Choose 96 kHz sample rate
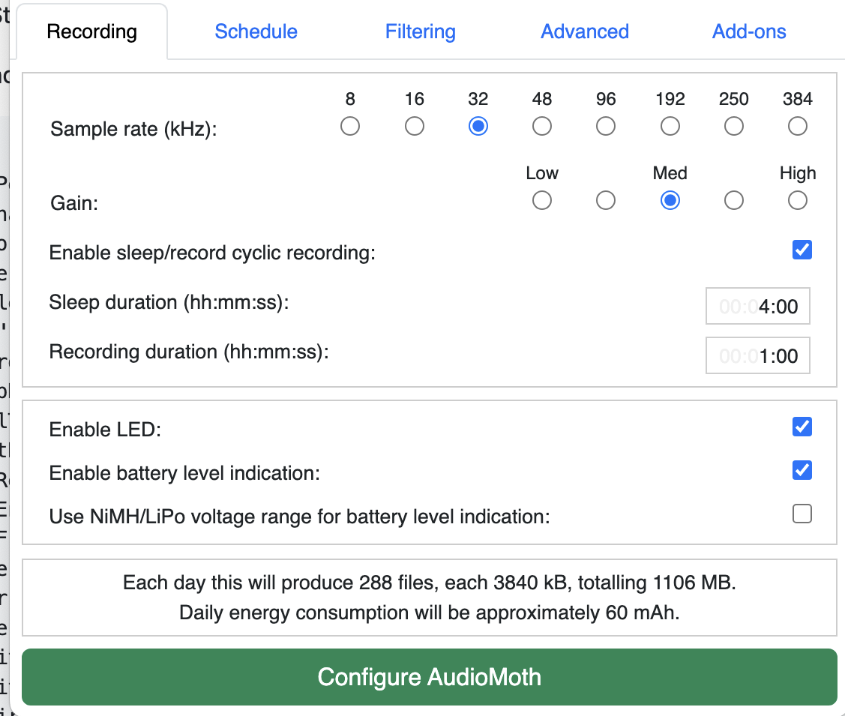 coord(606,127)
